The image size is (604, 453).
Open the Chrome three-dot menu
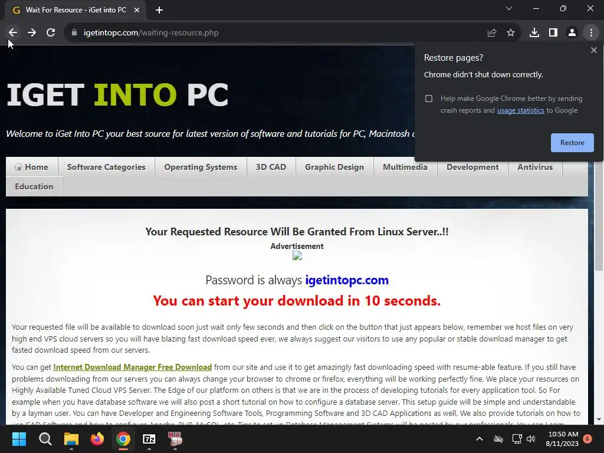point(591,33)
